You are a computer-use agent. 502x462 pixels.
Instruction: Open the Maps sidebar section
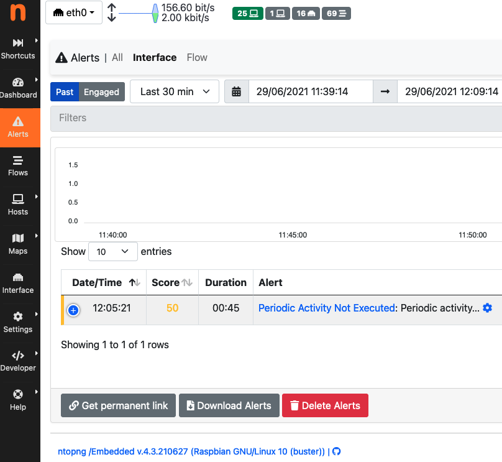click(x=19, y=245)
